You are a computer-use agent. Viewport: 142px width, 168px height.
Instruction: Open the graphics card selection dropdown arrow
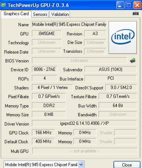81,164
